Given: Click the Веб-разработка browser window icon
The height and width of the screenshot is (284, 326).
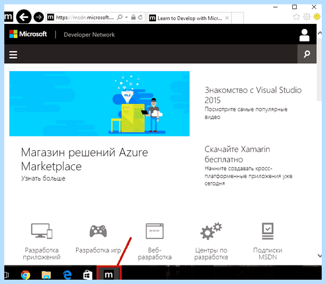Looking at the screenshot, I should click(x=154, y=231).
